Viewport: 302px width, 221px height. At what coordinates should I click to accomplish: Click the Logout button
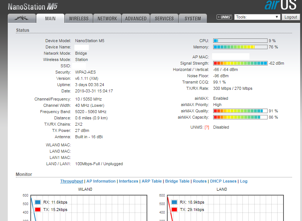coord(291,17)
